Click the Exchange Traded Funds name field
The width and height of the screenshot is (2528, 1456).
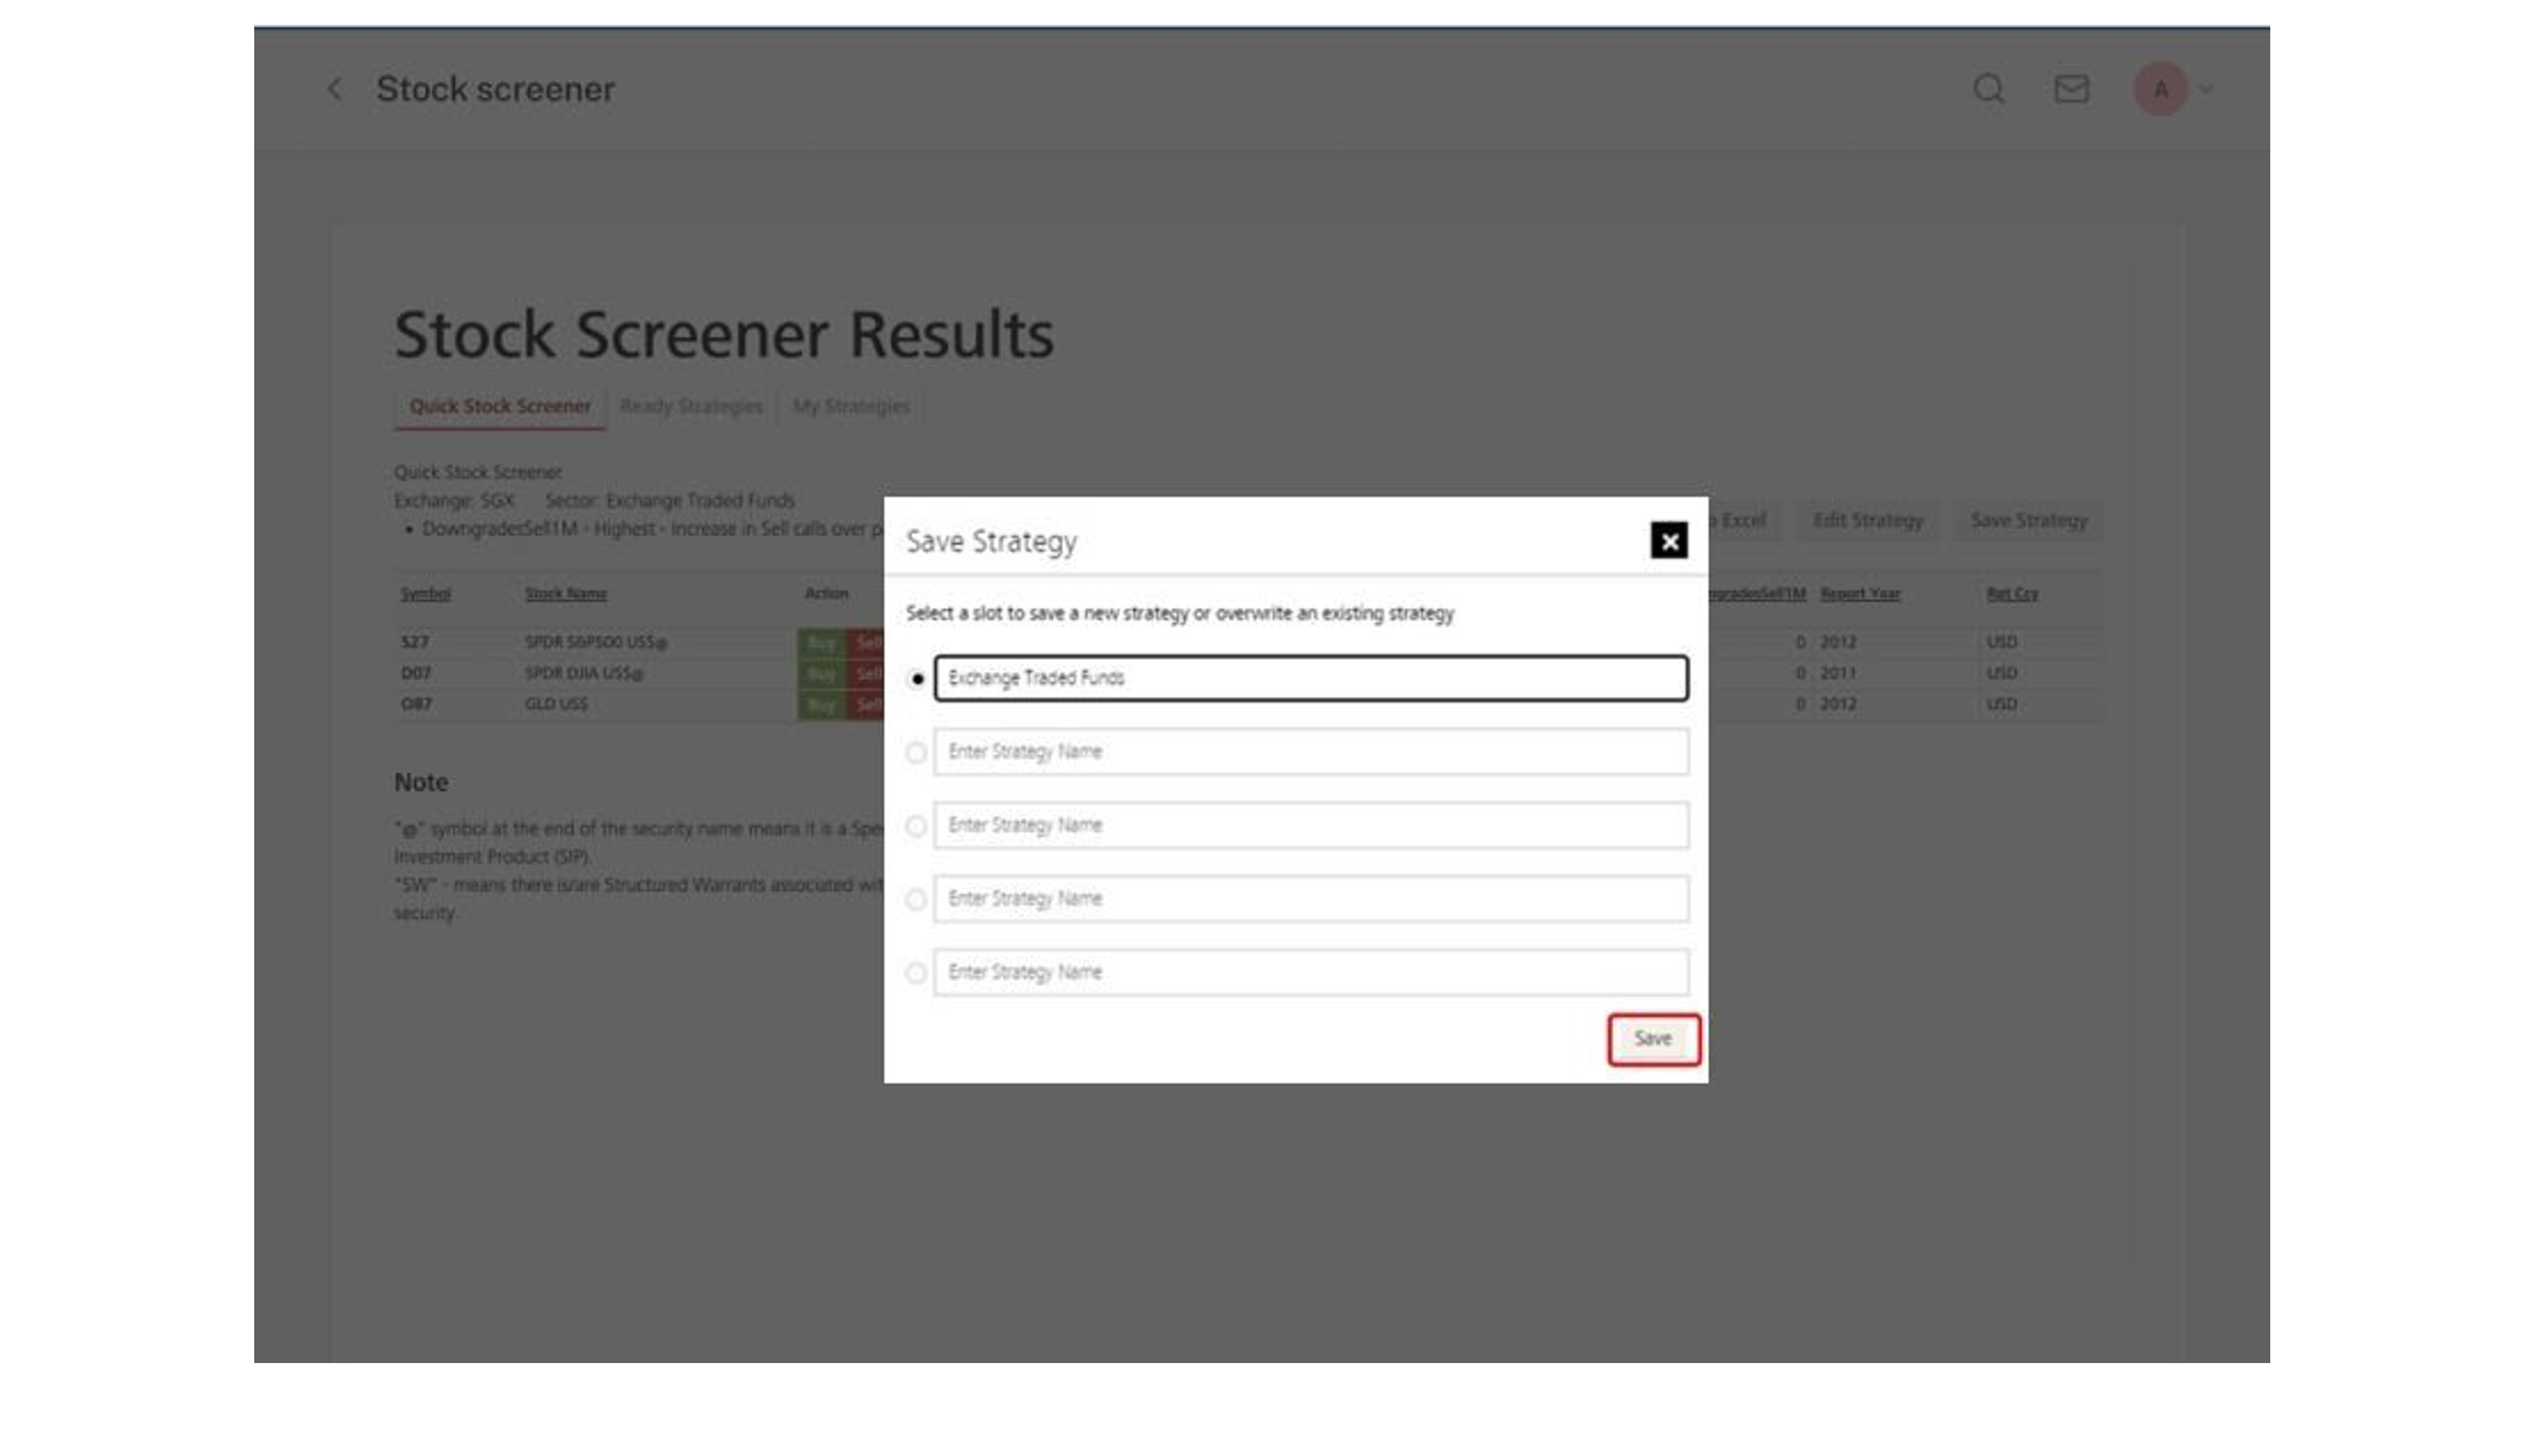point(1311,678)
